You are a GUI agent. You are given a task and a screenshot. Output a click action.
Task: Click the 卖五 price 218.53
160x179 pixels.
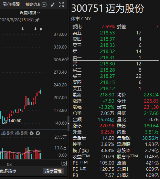click(x=107, y=33)
